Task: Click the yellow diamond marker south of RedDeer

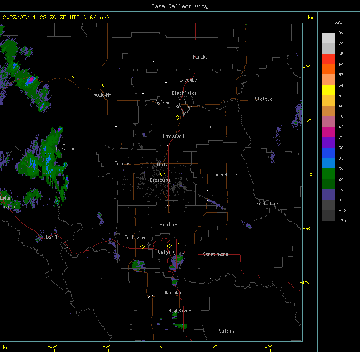Action: 177,117
